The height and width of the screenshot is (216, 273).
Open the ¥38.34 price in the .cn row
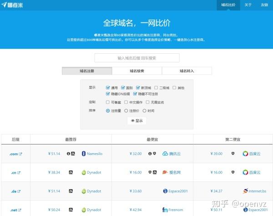click(x=54, y=172)
